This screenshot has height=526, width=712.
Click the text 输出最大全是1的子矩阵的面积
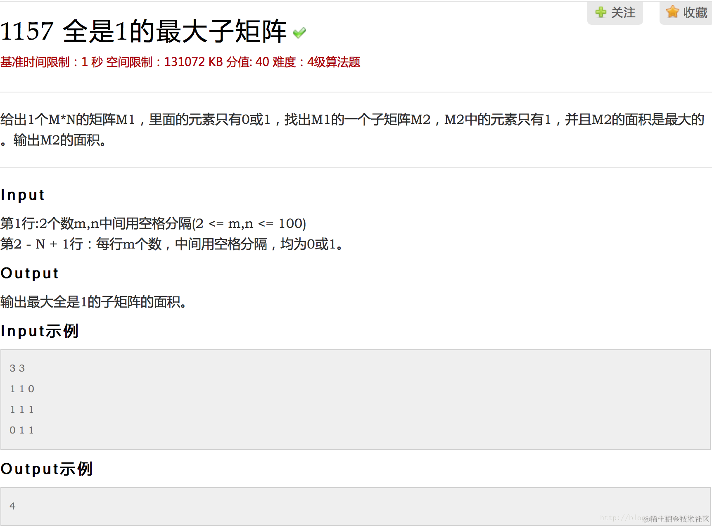(93, 302)
